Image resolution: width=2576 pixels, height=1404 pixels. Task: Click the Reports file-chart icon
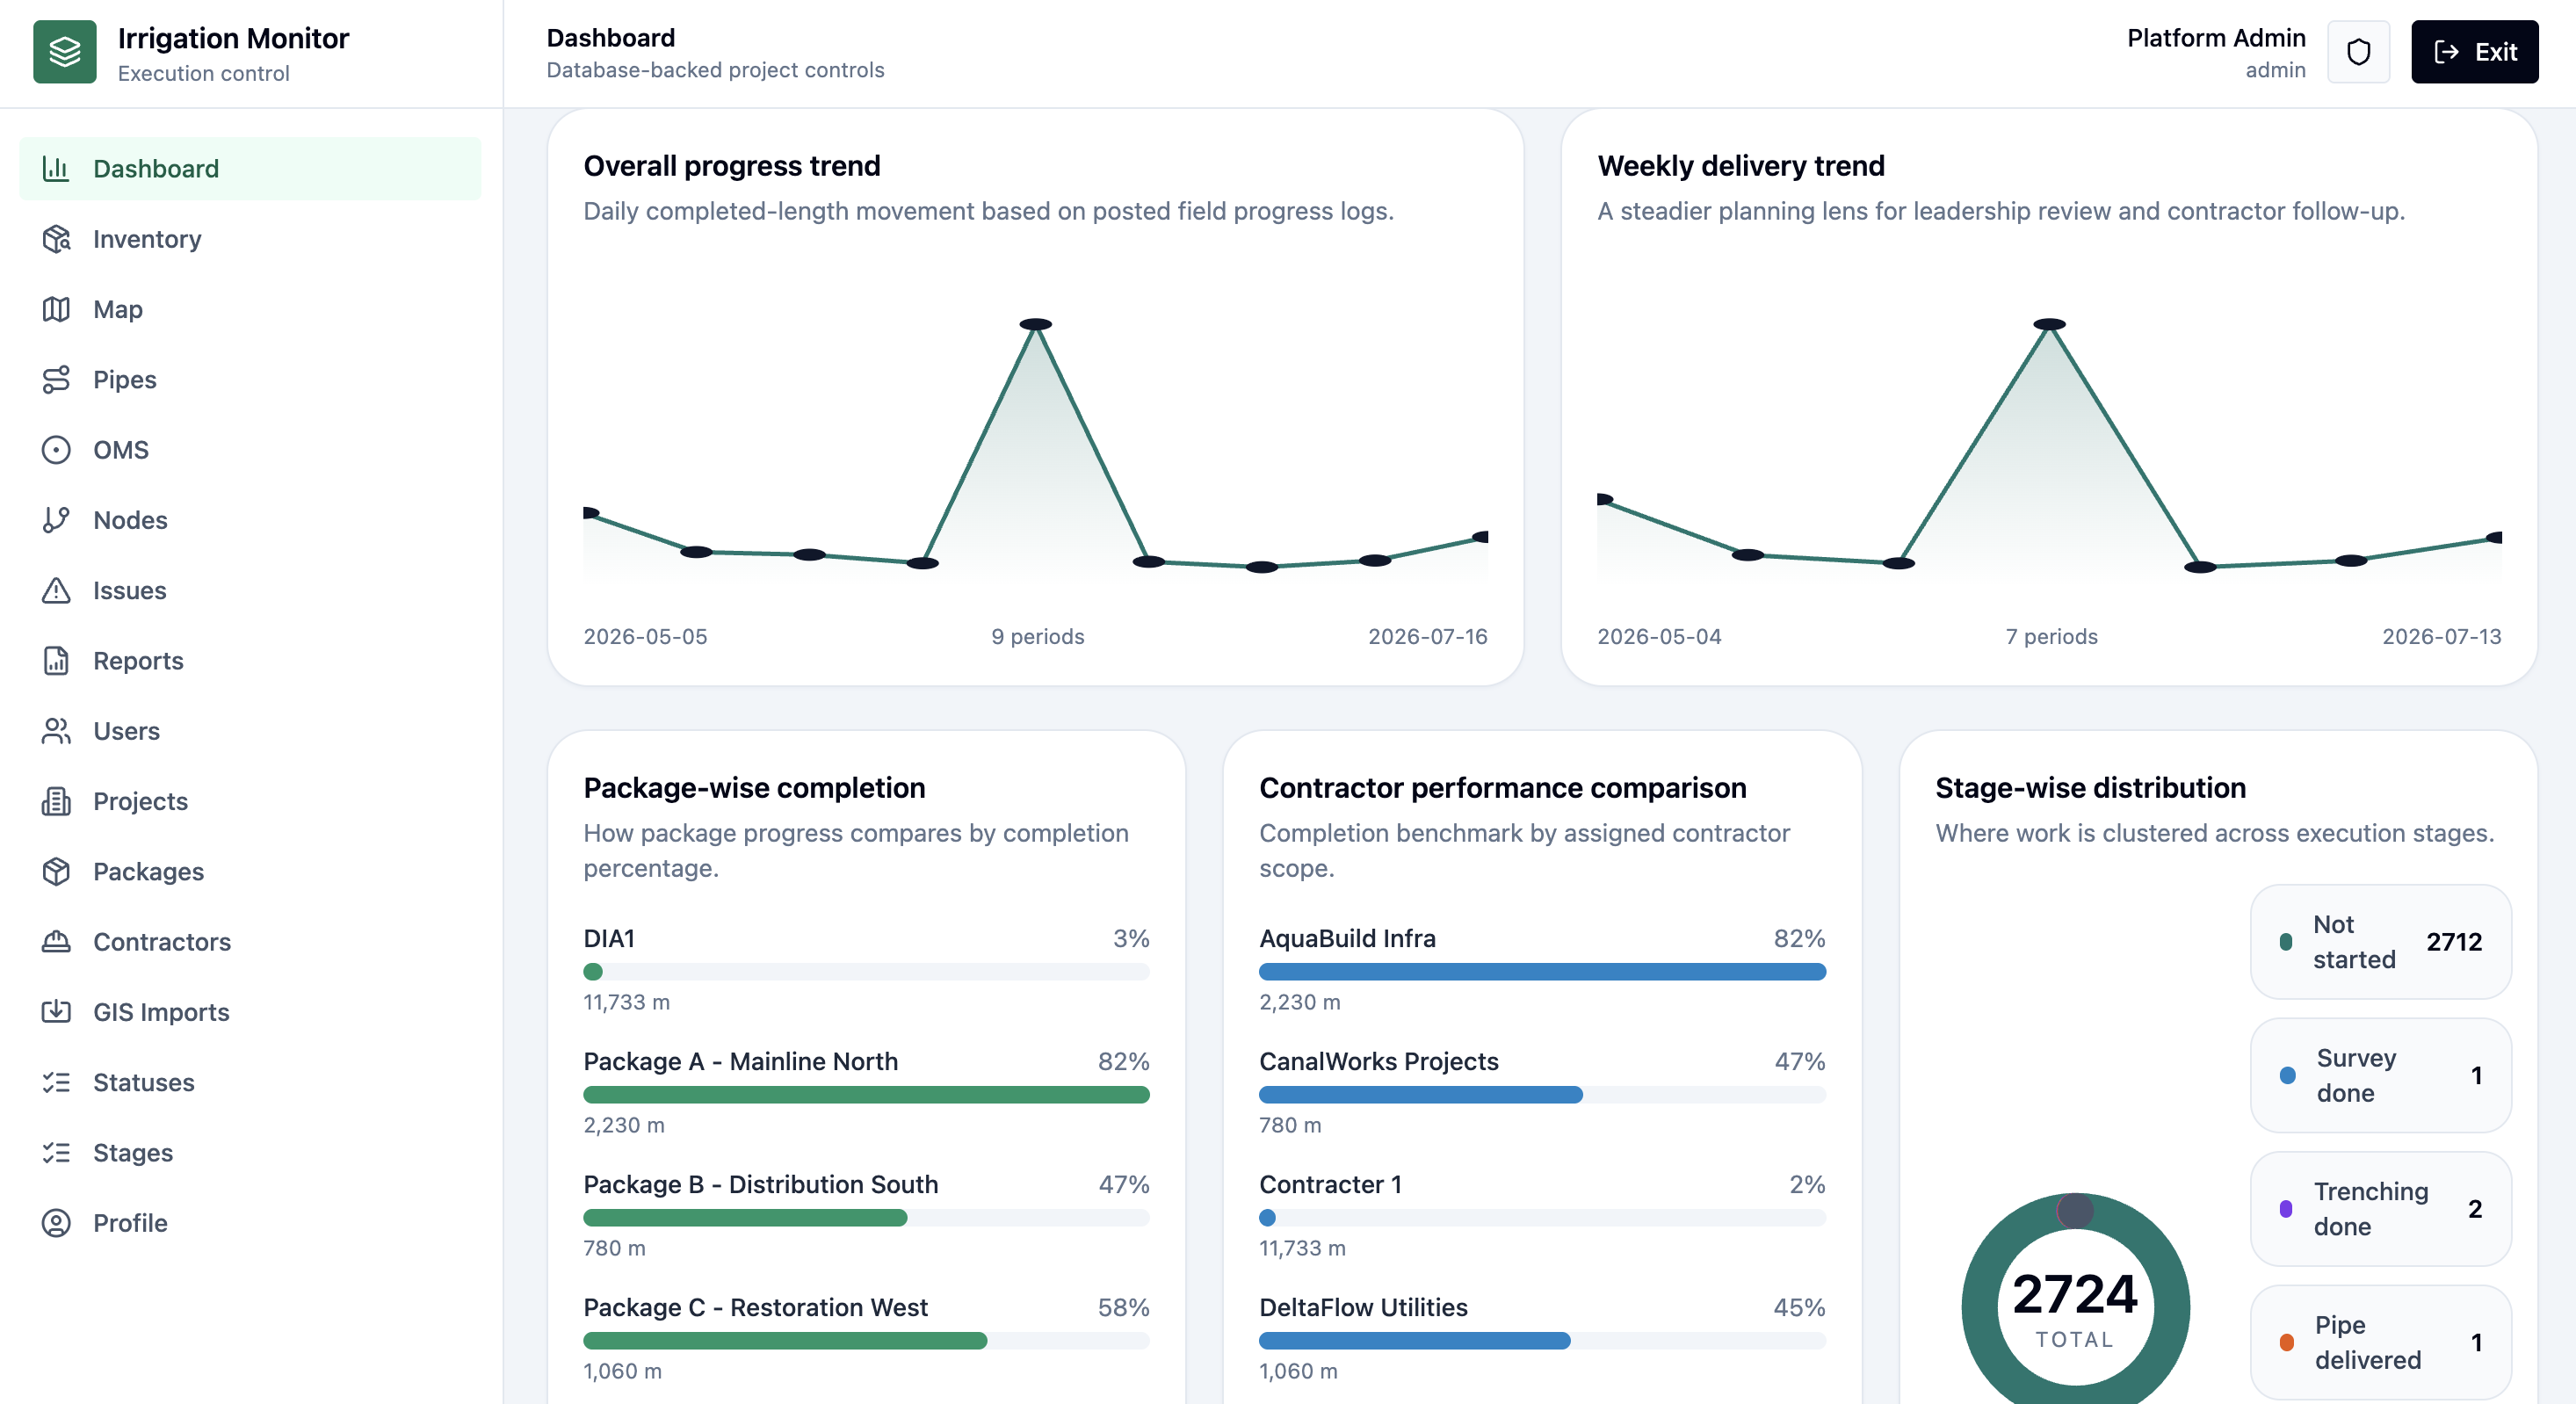click(56, 661)
